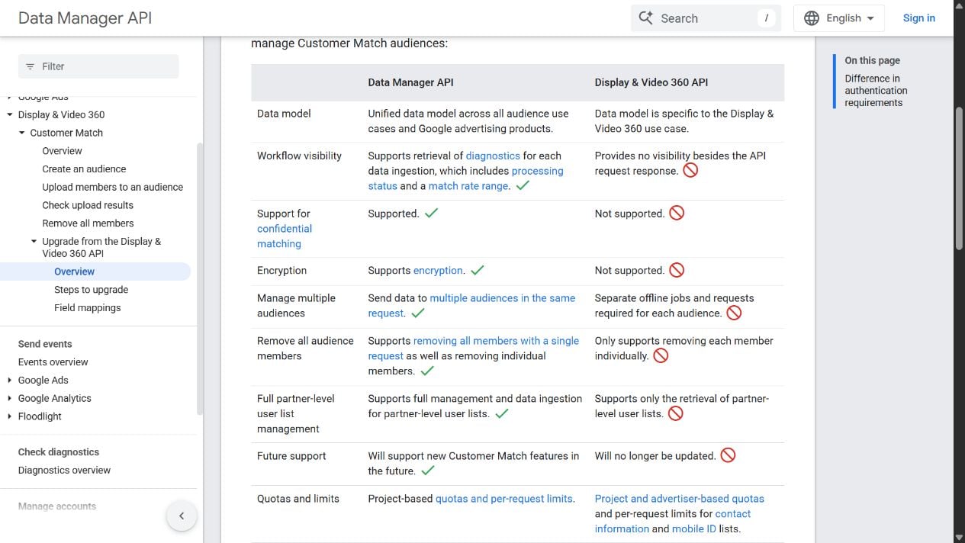Focus the Search input field
965x543 pixels.
706,18
